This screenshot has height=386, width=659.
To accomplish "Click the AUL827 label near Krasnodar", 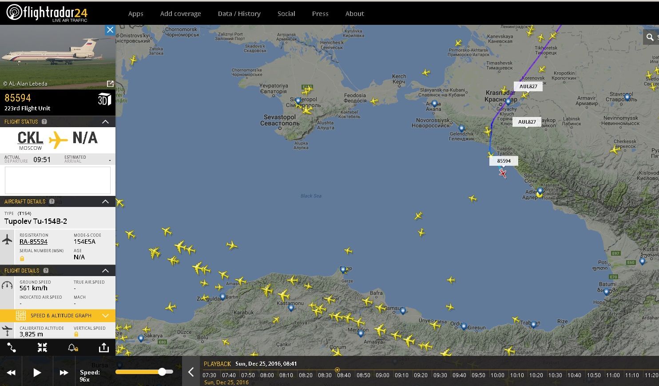I will (528, 86).
